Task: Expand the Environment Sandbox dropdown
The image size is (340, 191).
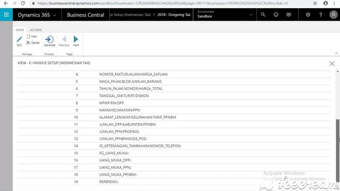Action: 251,15
